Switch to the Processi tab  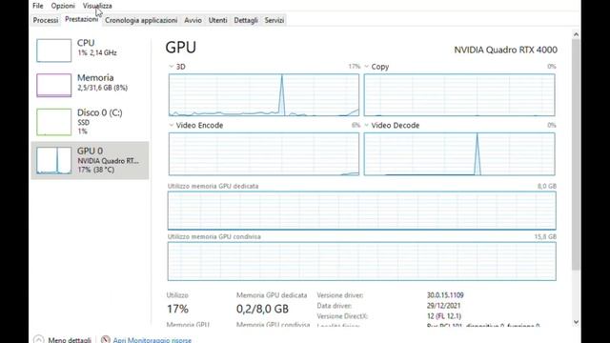click(46, 20)
